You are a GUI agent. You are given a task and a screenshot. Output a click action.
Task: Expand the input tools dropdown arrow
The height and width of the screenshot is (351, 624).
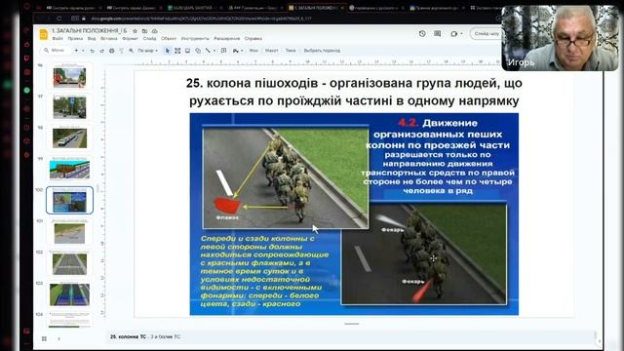point(242,51)
